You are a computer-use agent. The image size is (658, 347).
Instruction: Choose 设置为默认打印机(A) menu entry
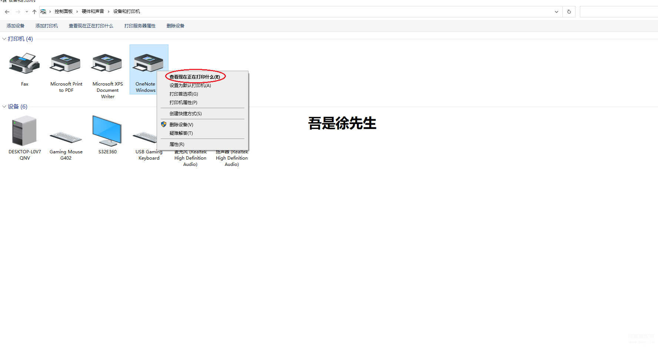click(190, 86)
